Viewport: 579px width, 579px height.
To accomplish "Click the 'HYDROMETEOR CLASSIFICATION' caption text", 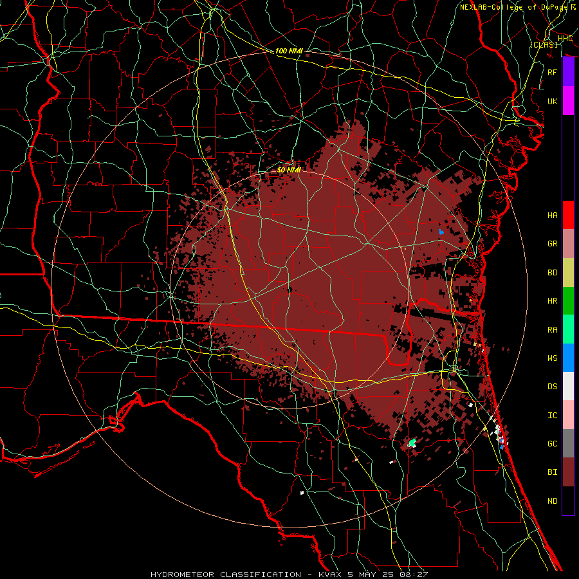I will 226,574.
